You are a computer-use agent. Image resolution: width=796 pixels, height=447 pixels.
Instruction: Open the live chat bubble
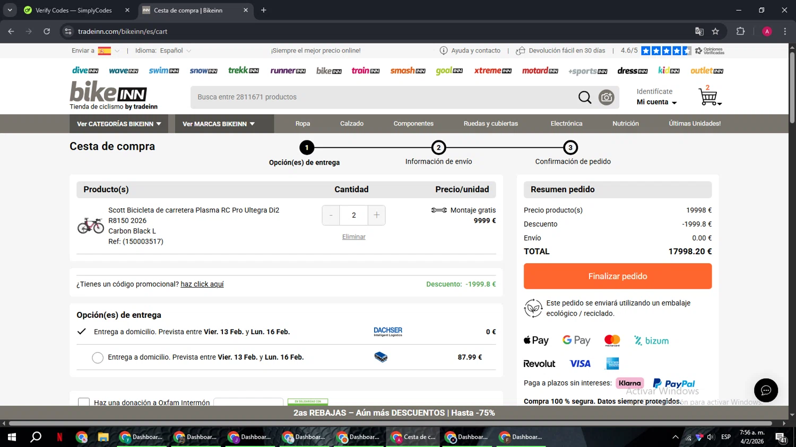point(766,390)
